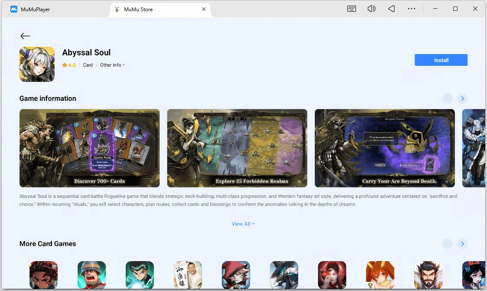Close the MuMu Store tab
The image size is (487, 291).
click(x=204, y=9)
